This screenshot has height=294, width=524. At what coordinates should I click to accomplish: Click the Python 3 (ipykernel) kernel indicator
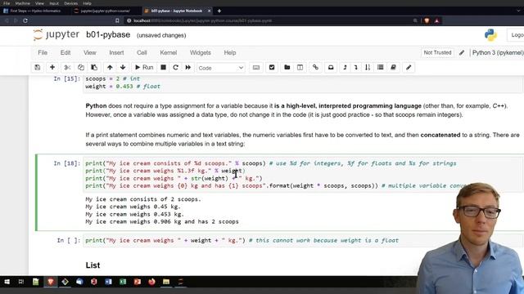click(x=498, y=52)
